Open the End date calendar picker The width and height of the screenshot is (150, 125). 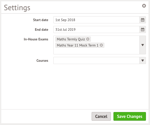(x=143, y=29)
